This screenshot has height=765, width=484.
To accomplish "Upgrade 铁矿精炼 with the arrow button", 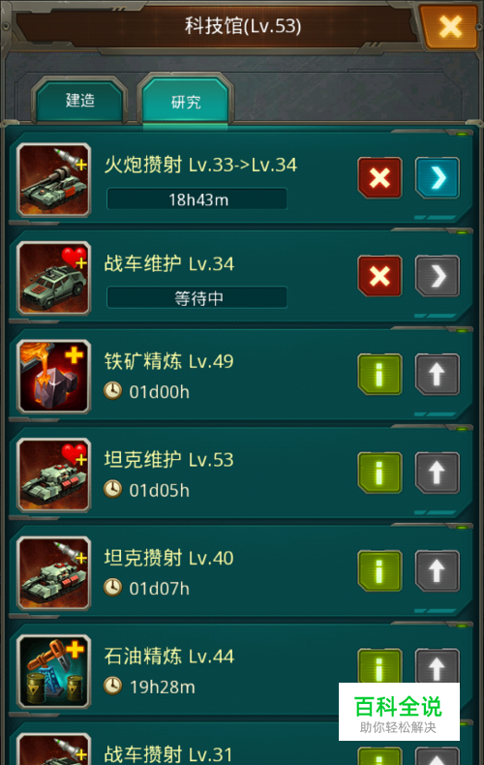I will [438, 374].
